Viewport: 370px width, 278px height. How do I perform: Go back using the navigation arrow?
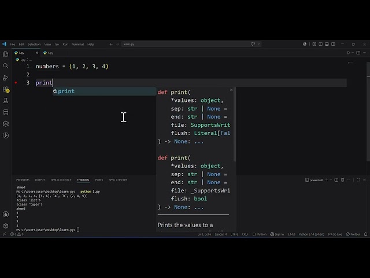111,44
